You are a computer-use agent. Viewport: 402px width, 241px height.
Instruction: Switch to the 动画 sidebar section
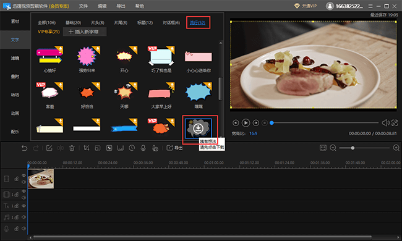(15, 113)
